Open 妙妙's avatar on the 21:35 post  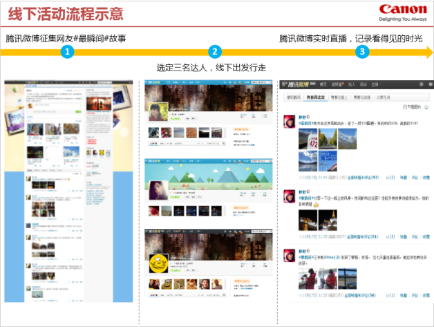[290, 196]
